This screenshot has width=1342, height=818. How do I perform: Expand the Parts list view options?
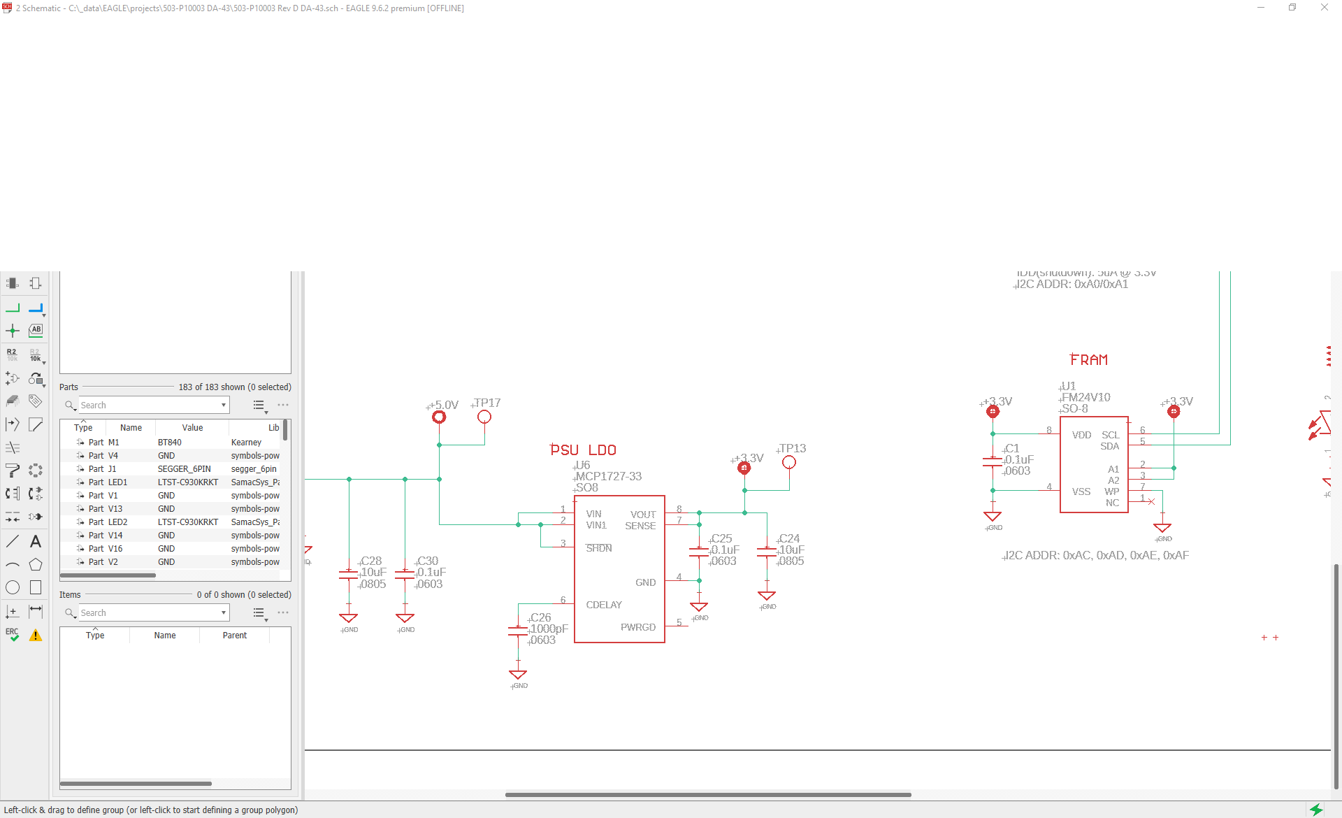(259, 405)
